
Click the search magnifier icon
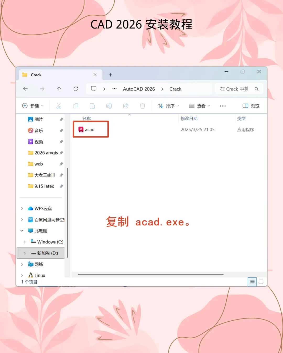pyautogui.click(x=257, y=89)
